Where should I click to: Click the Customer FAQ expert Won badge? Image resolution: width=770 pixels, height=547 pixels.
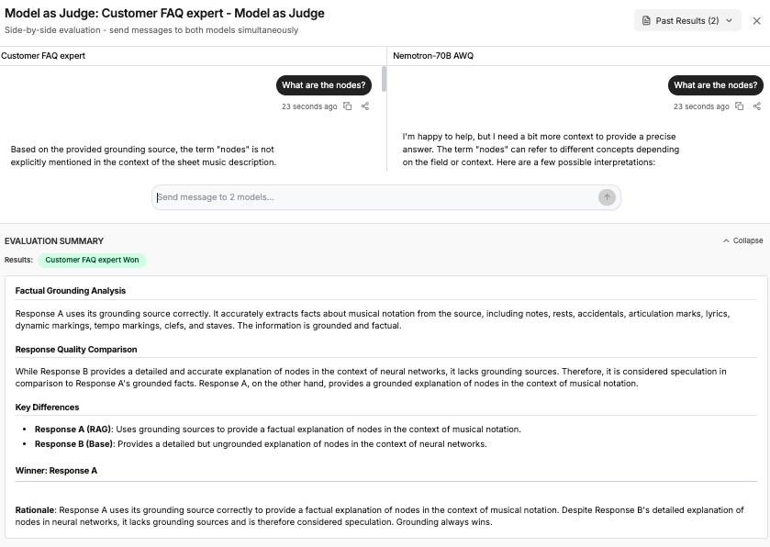(x=92, y=260)
